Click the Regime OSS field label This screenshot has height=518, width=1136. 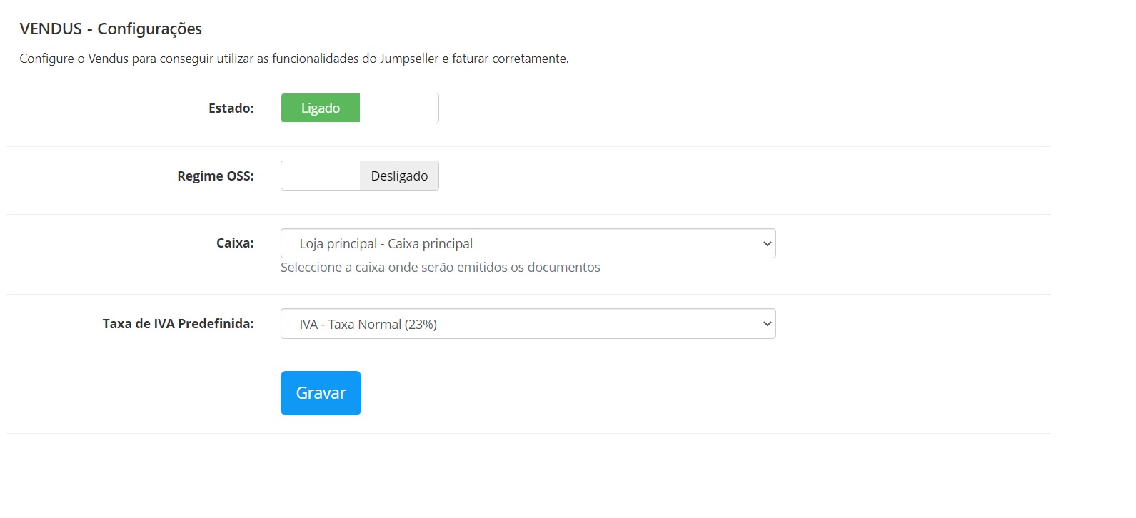(x=216, y=176)
